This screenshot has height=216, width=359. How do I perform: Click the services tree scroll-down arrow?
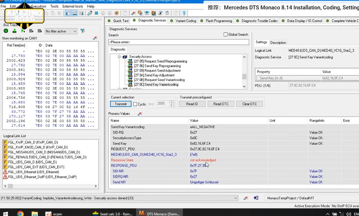pyautogui.click(x=244, y=86)
